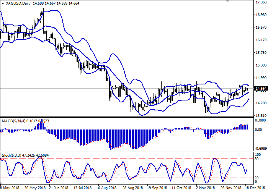Click the 17.360 price scale label

click(260, 2)
